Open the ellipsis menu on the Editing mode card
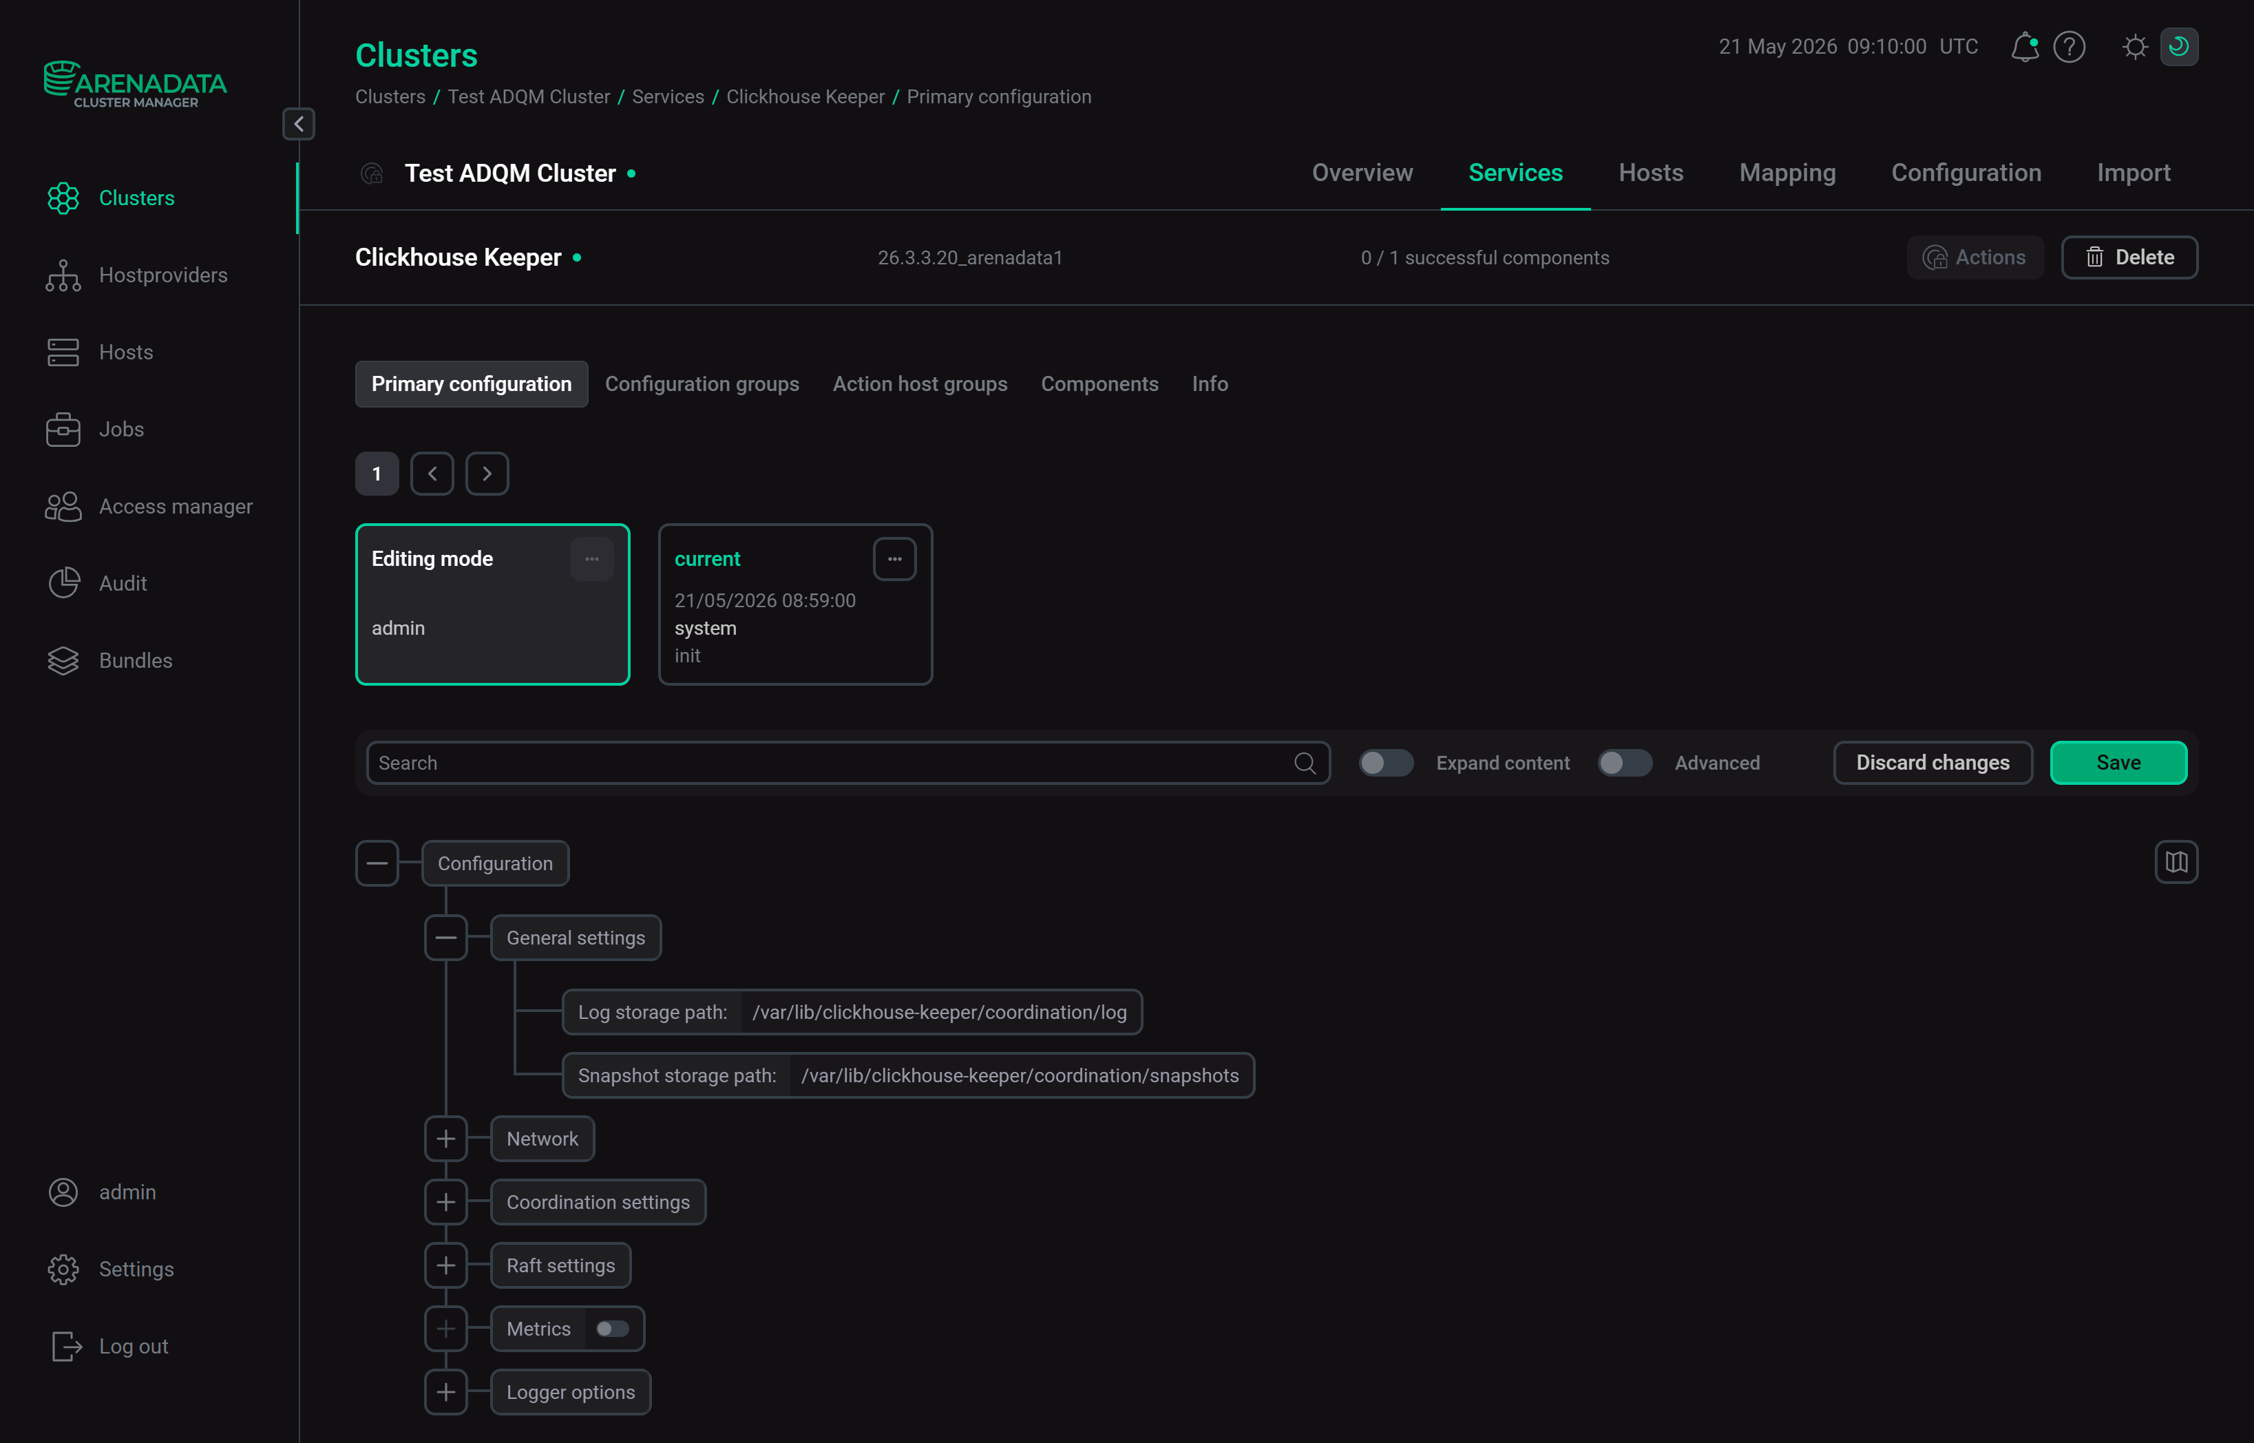This screenshot has height=1443, width=2254. (x=592, y=558)
